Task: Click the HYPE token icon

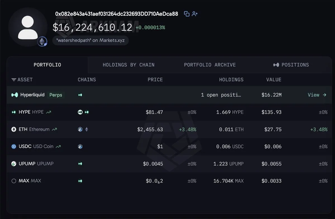Action: pyautogui.click(x=14, y=112)
